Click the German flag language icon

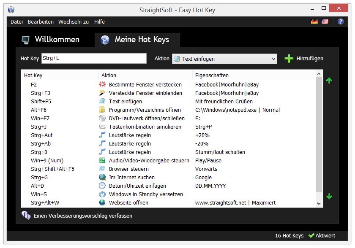314,22
